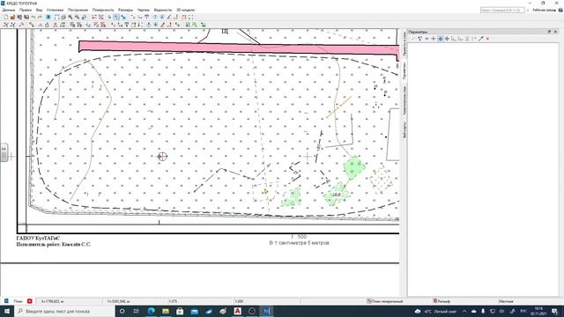Open the Вид menu
The width and height of the screenshot is (564, 317).
(39, 10)
